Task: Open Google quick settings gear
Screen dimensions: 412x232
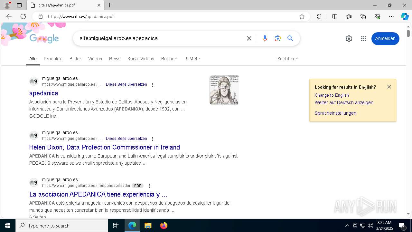Action: 349,39
